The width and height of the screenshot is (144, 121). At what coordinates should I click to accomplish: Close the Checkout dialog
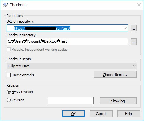tap(139, 5)
